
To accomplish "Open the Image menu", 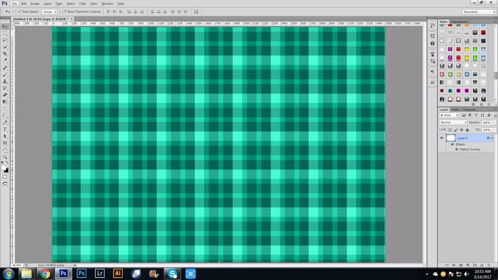I will (35, 3).
